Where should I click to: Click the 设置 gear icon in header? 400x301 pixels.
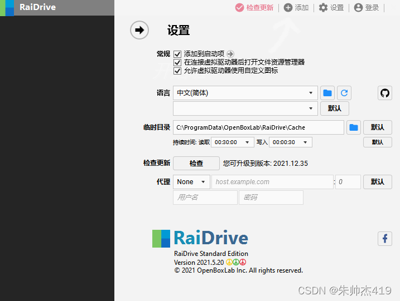coord(323,8)
